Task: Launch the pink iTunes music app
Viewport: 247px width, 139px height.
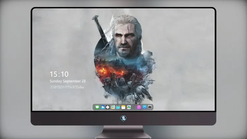Action: 139,107
